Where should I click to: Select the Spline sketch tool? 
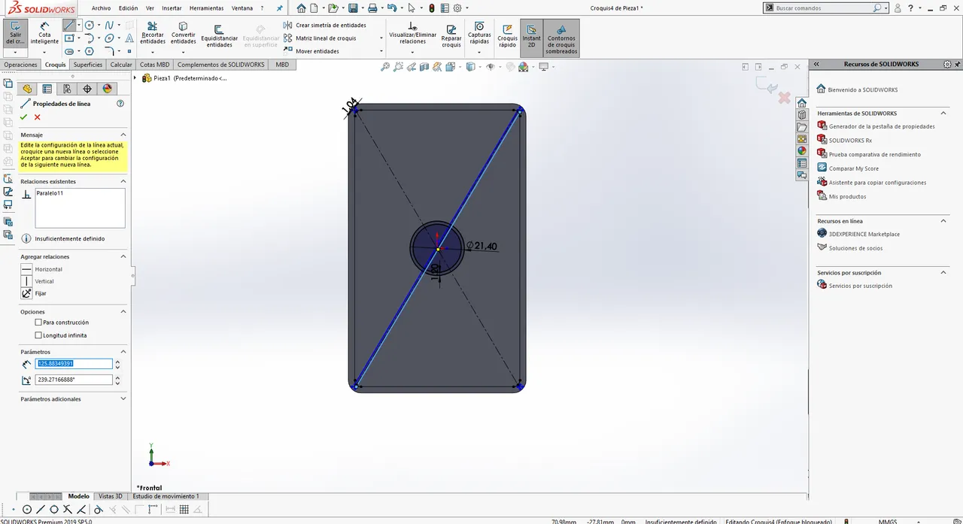(110, 26)
